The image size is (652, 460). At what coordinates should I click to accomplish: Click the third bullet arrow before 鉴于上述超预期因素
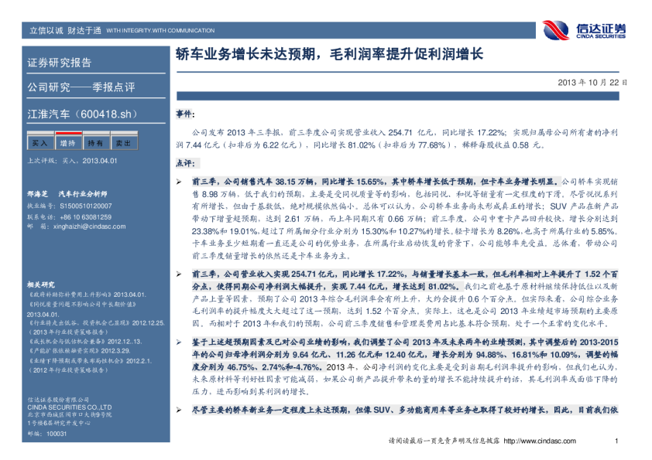(179, 340)
